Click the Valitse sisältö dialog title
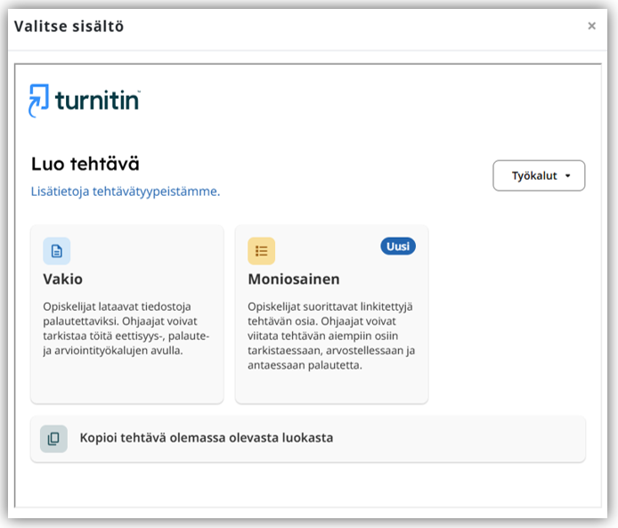Screen dimensions: 618x528 point(69,27)
